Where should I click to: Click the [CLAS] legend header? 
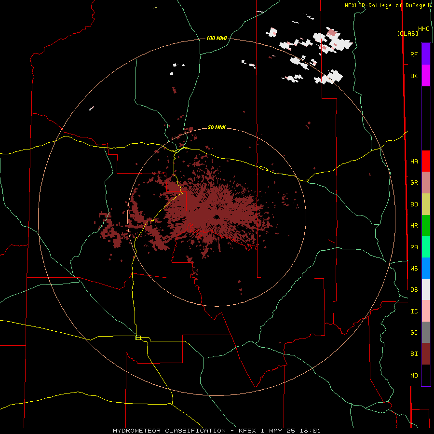pos(407,33)
